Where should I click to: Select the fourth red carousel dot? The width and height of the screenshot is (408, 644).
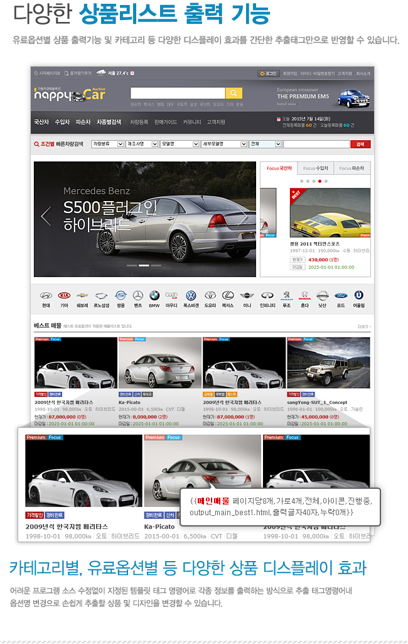(x=319, y=181)
